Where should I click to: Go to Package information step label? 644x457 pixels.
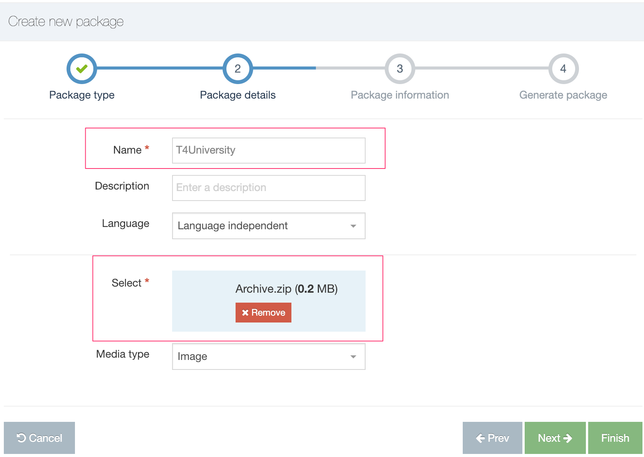(x=400, y=95)
